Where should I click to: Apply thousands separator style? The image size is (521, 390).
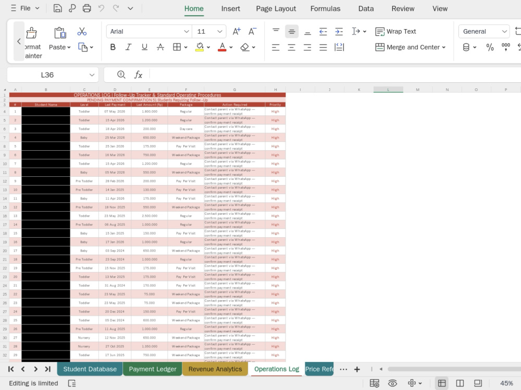pos(506,47)
